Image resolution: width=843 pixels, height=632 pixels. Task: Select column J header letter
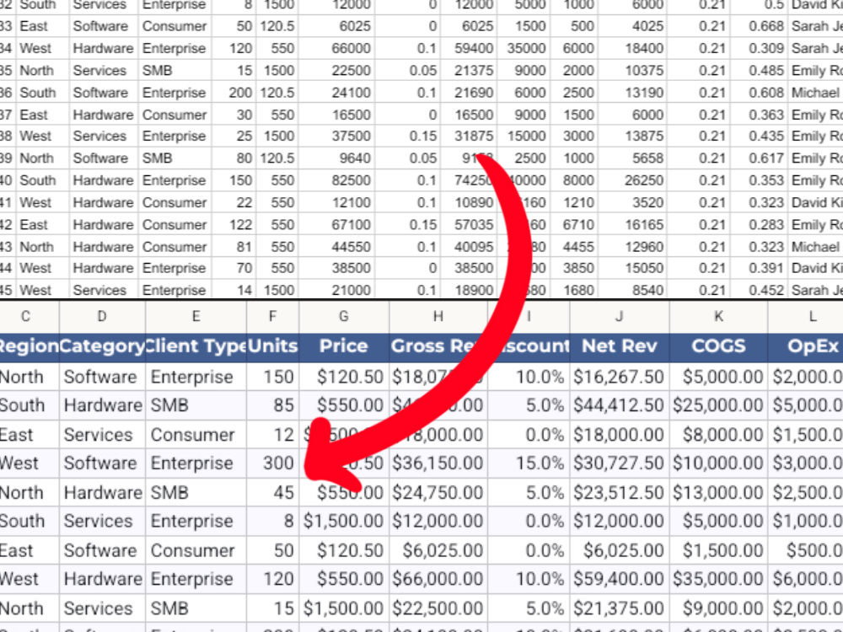pyautogui.click(x=620, y=317)
